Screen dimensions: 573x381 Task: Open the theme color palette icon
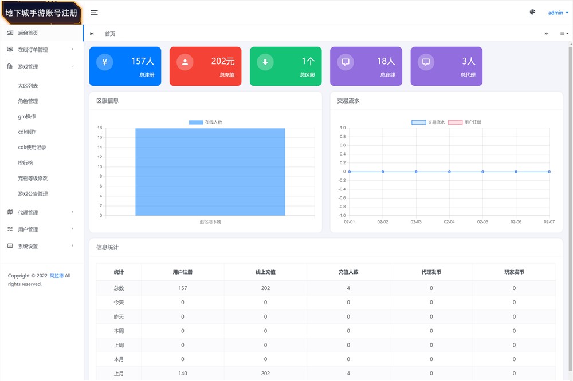point(532,13)
